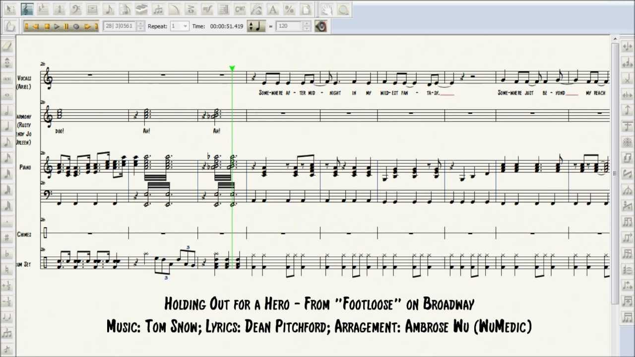Select the Eraser in Simple Entry palette
Image resolution: width=635 pixels, height=357 pixels.
tap(7, 47)
